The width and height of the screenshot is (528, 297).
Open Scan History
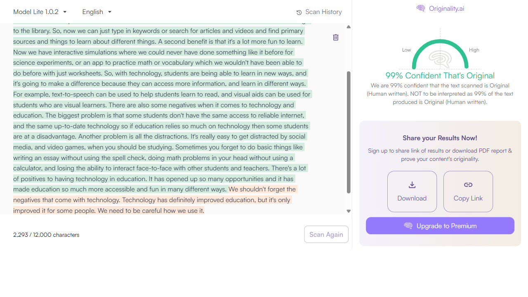[x=319, y=12]
